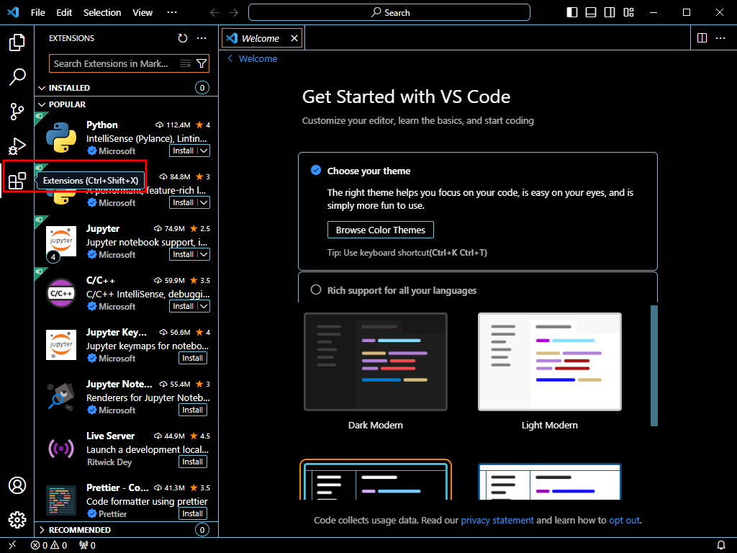Click the walkthrough vertical scrollbar
The image size is (737, 553).
point(654,365)
